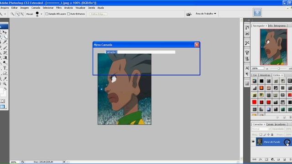Open the Arquivo menu
This screenshot has width=292, height=164.
coord(5,8)
